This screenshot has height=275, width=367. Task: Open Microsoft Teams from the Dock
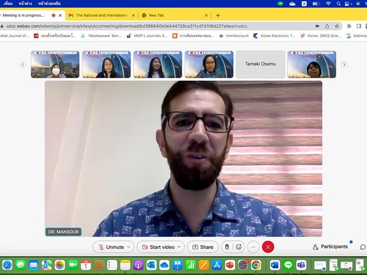pyautogui.click(x=301, y=265)
